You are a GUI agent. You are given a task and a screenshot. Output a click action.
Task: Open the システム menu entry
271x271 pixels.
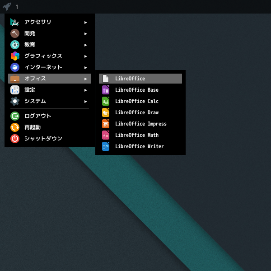pyautogui.click(x=50, y=101)
